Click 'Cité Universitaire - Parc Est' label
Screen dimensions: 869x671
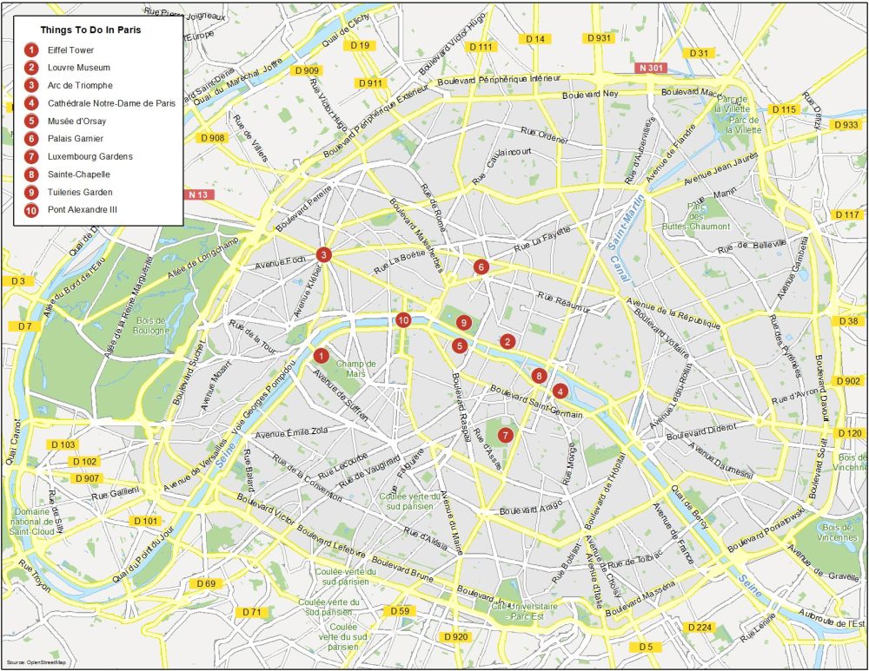coord(524,611)
